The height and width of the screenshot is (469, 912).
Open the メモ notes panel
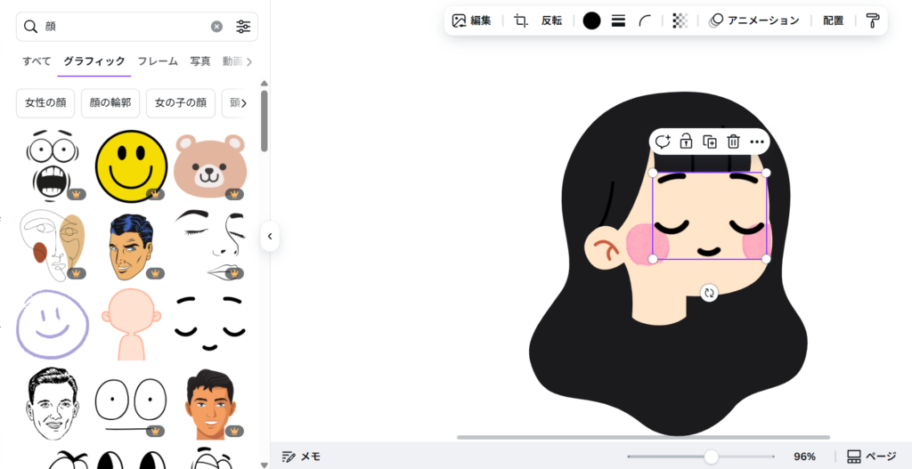(x=301, y=457)
